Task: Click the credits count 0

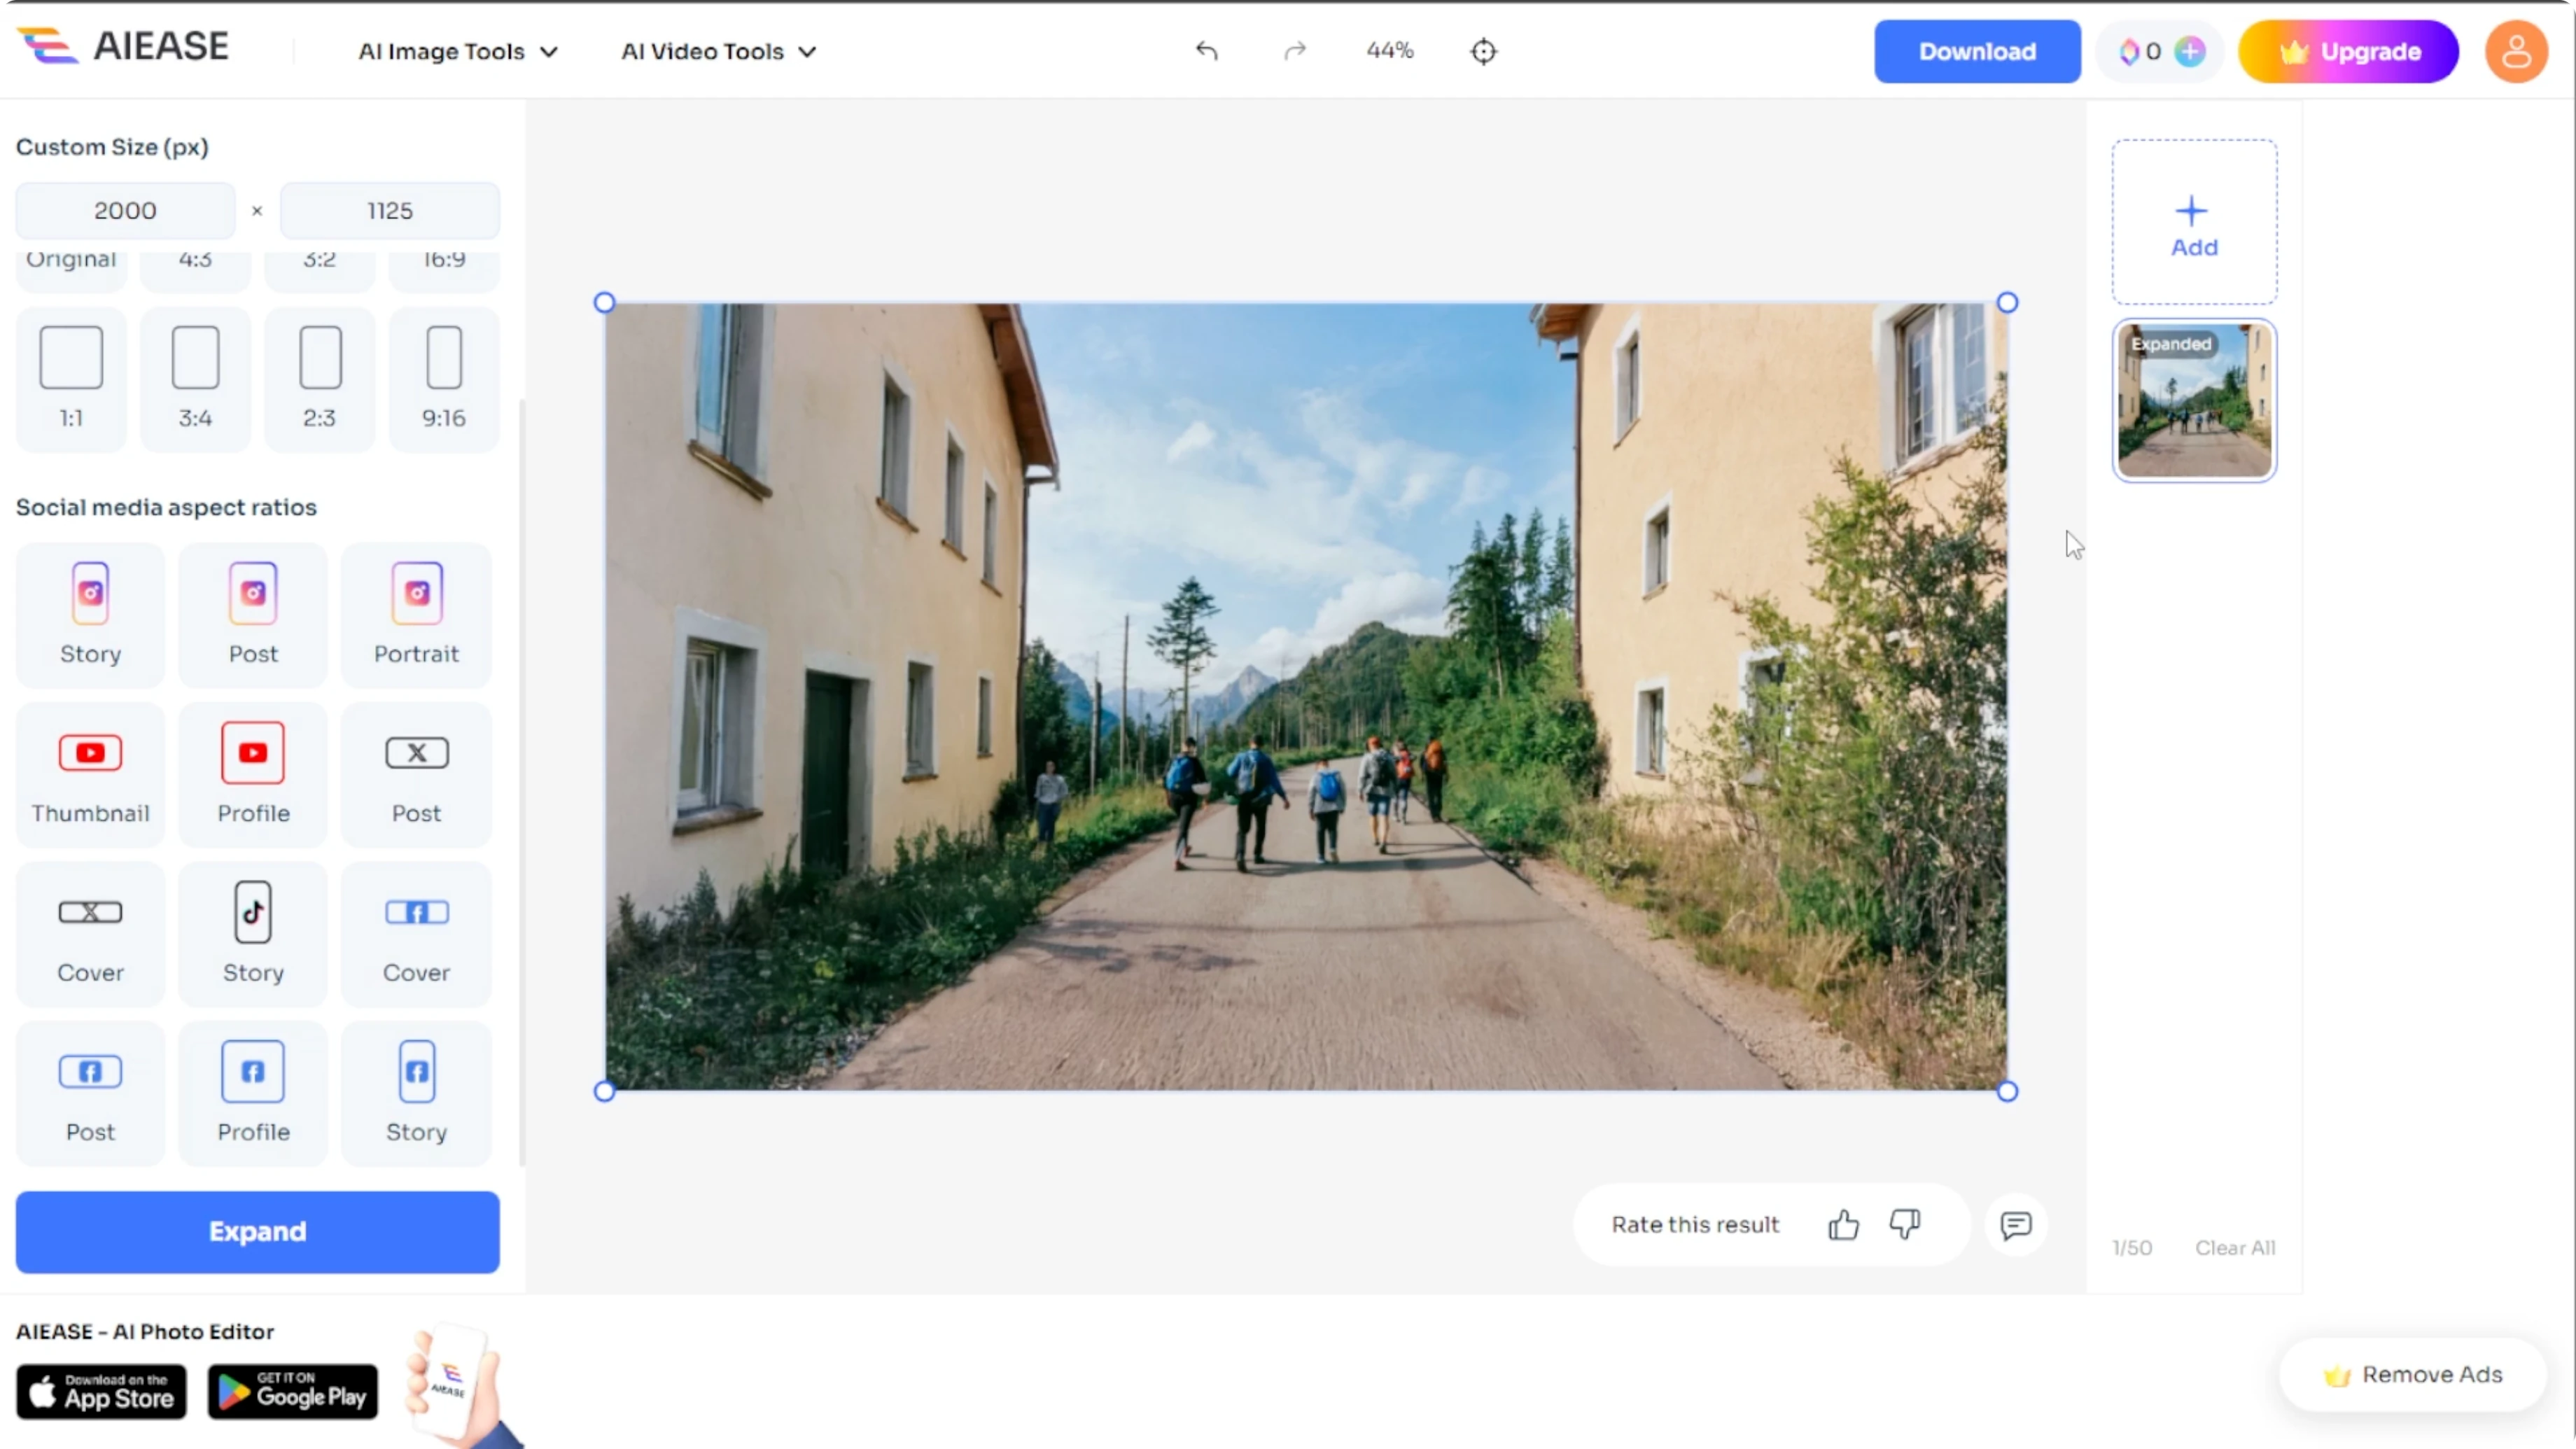Action: [x=2153, y=51]
